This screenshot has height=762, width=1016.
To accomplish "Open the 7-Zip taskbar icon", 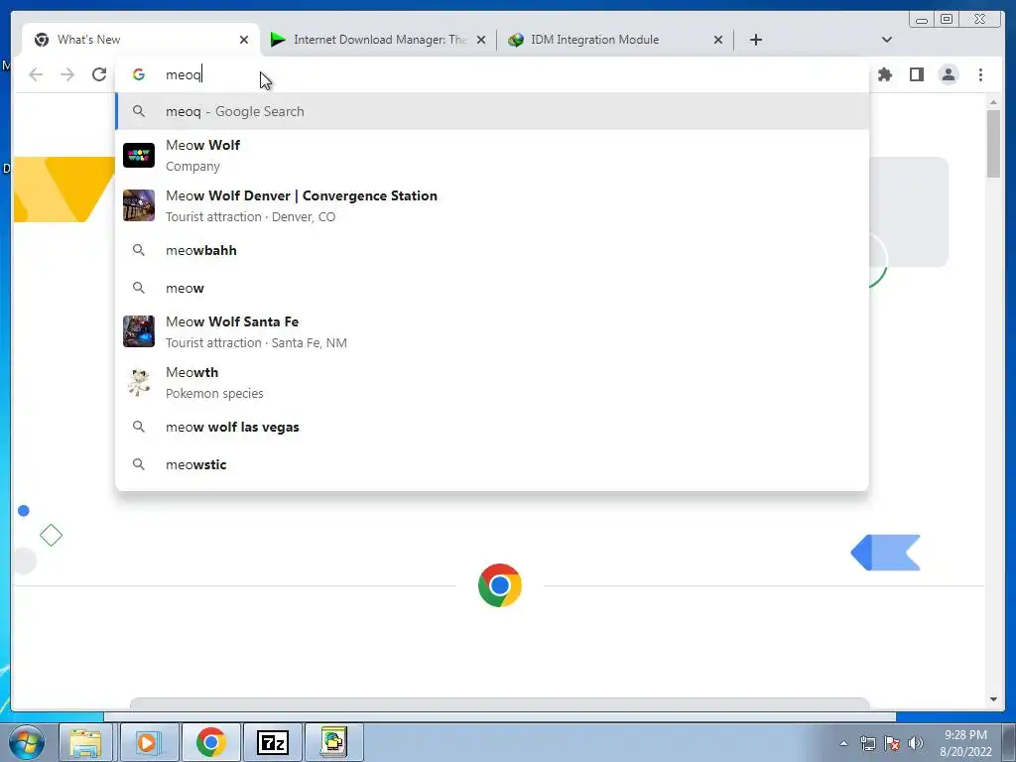I will pyautogui.click(x=273, y=742).
